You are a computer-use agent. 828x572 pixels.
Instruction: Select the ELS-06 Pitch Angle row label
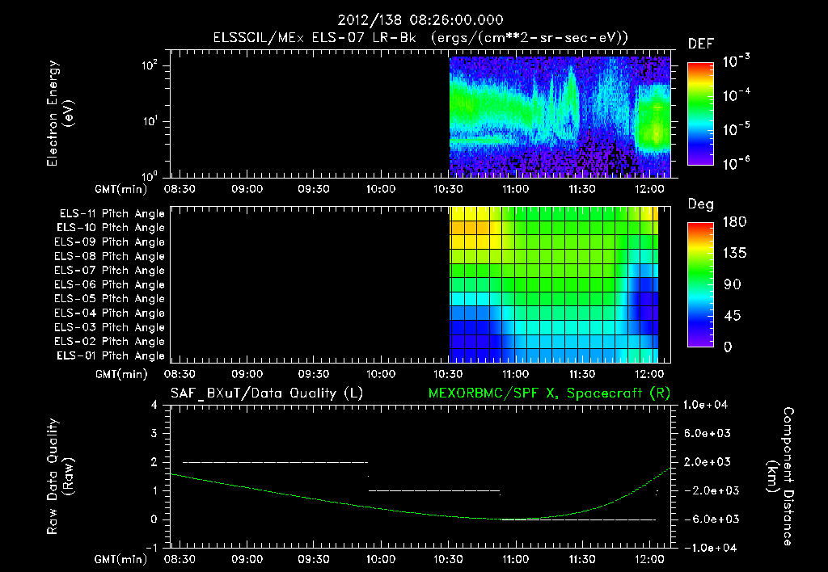(109, 285)
